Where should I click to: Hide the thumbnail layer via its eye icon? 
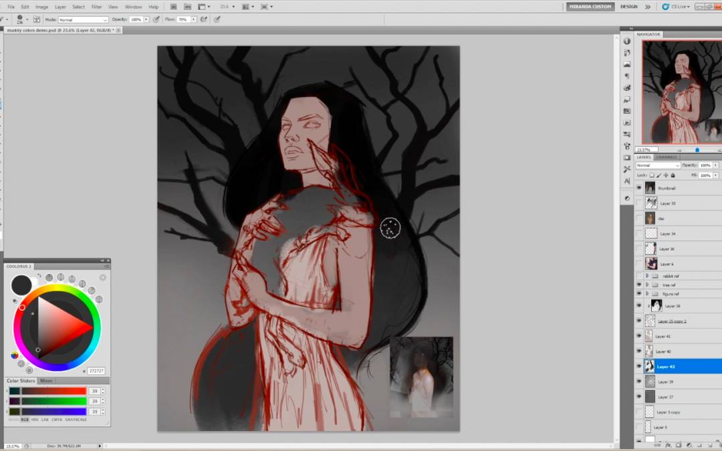pyautogui.click(x=638, y=188)
